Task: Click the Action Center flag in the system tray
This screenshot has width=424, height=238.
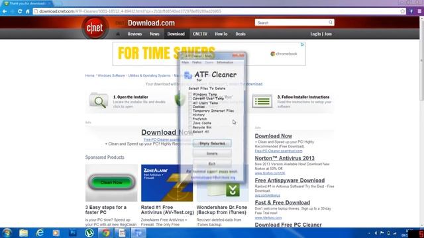Action: [382, 233]
